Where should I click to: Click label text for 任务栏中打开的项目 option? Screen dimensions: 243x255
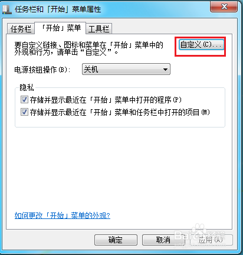point(165,112)
